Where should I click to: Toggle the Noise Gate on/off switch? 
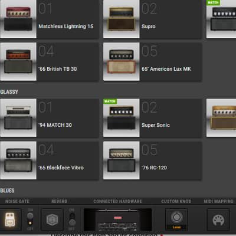point(30,219)
